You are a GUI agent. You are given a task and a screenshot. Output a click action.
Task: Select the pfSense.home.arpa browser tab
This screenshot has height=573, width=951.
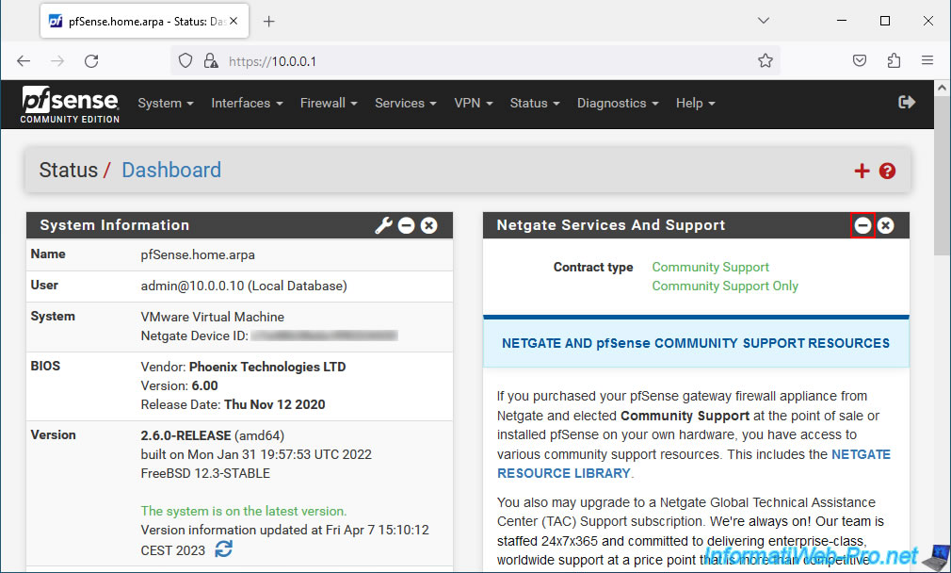[144, 22]
